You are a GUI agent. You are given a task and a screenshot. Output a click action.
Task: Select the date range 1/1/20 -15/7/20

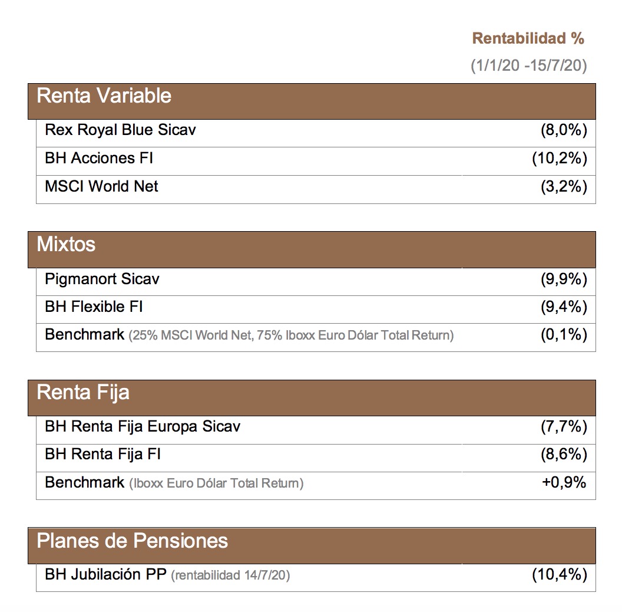pyautogui.click(x=528, y=66)
